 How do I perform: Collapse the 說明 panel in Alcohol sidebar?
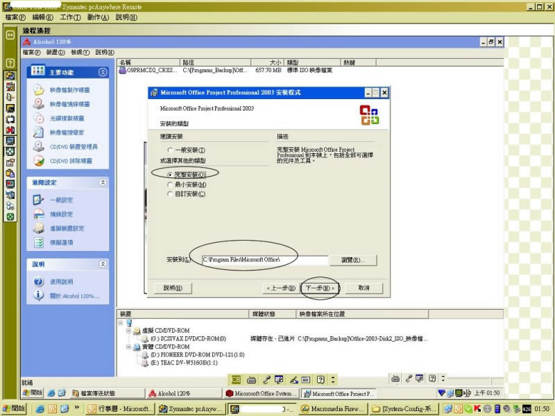(x=103, y=264)
